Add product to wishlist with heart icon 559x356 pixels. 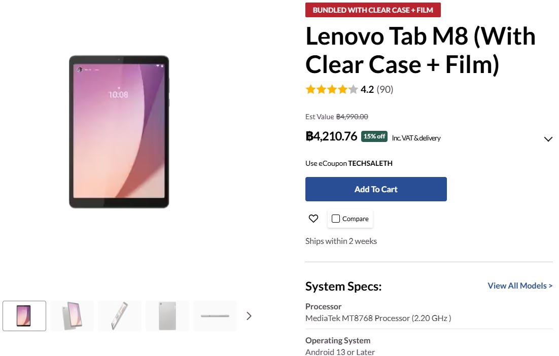tap(313, 219)
